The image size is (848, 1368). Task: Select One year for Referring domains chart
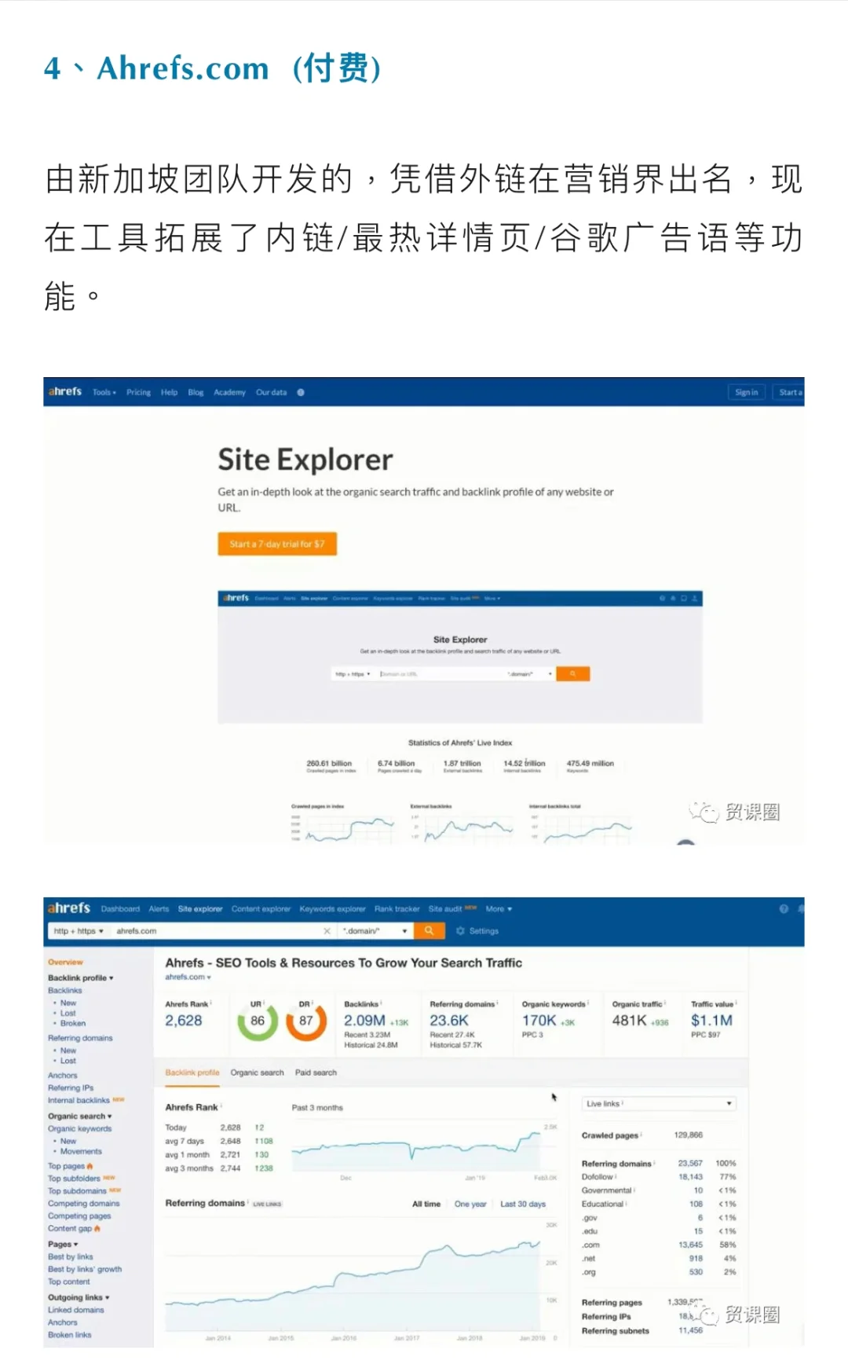(x=470, y=1205)
